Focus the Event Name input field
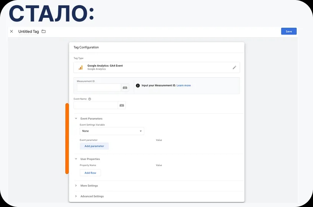Screen dimensions: 313x207 96,105
